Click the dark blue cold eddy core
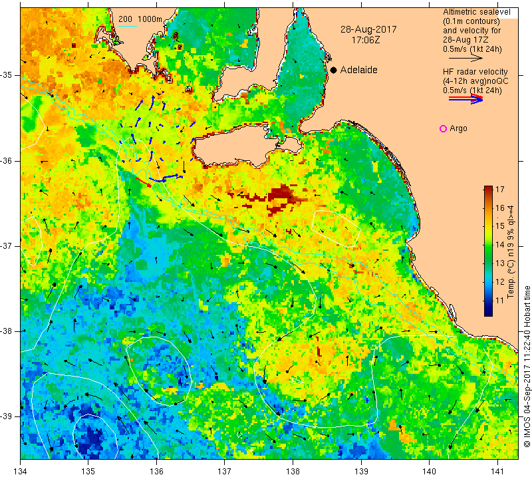The width and height of the screenshot is (532, 479). click(89, 437)
